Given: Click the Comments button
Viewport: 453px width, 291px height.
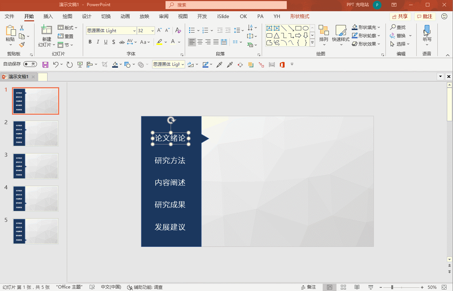Looking at the screenshot, I should tap(425, 17).
